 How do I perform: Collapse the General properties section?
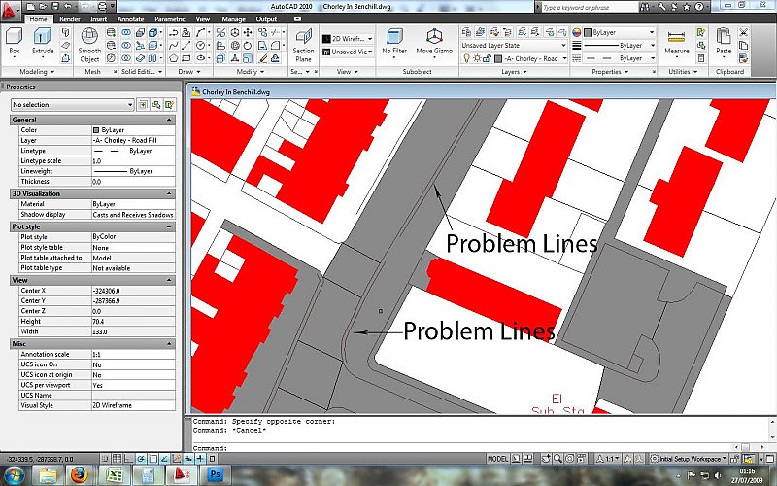click(x=171, y=120)
